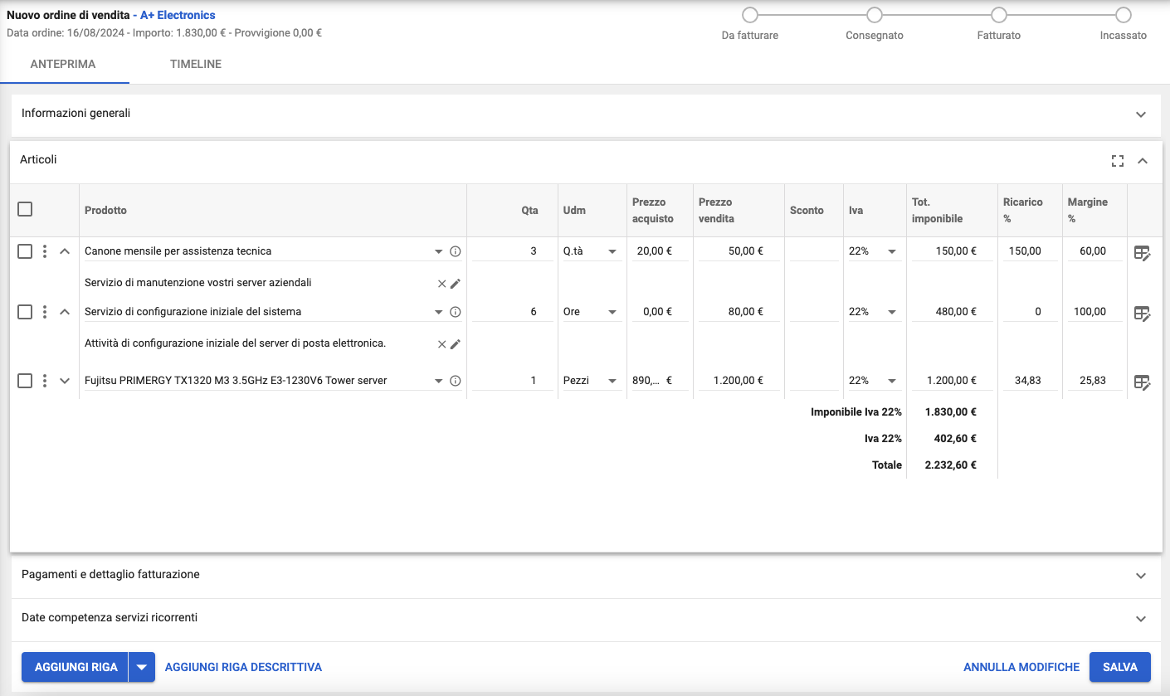Edit the server maintenance description with the pencil icon
The image size is (1170, 696).
(455, 284)
